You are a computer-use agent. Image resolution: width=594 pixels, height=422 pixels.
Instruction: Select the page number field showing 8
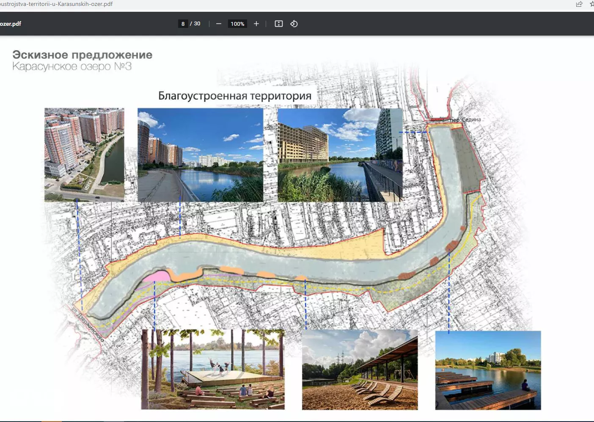click(183, 24)
